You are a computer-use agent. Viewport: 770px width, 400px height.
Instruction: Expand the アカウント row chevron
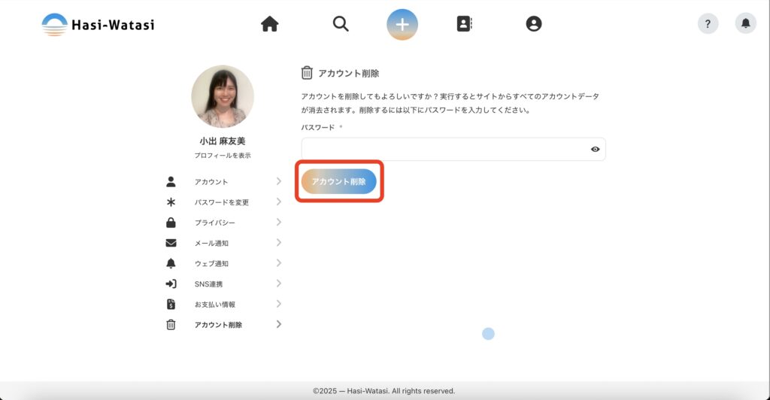278,181
